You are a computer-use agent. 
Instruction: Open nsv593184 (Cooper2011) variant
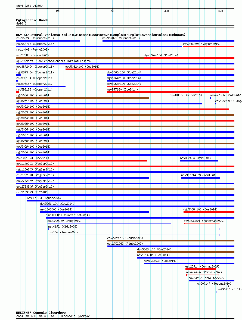pyautogui.click(x=17, y=81)
